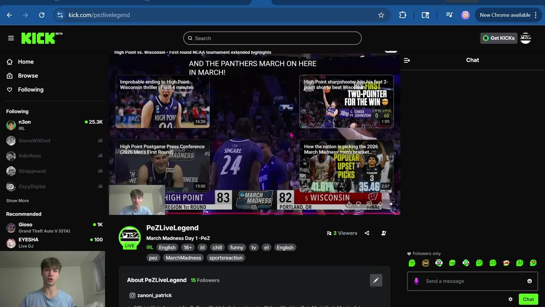The image size is (545, 307).
Task: Open n3on's live channel
Action: pos(54,125)
